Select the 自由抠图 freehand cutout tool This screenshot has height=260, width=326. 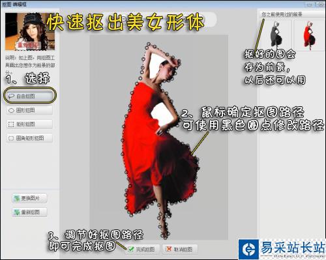[30, 96]
